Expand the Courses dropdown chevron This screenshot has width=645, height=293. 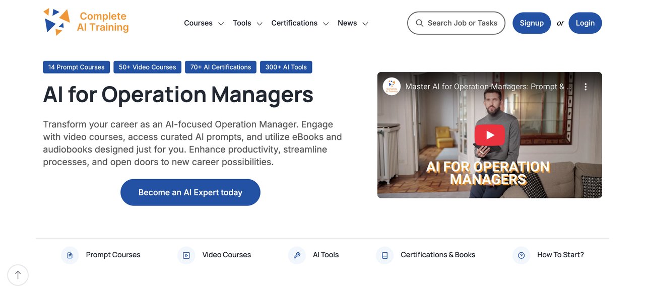[221, 24]
